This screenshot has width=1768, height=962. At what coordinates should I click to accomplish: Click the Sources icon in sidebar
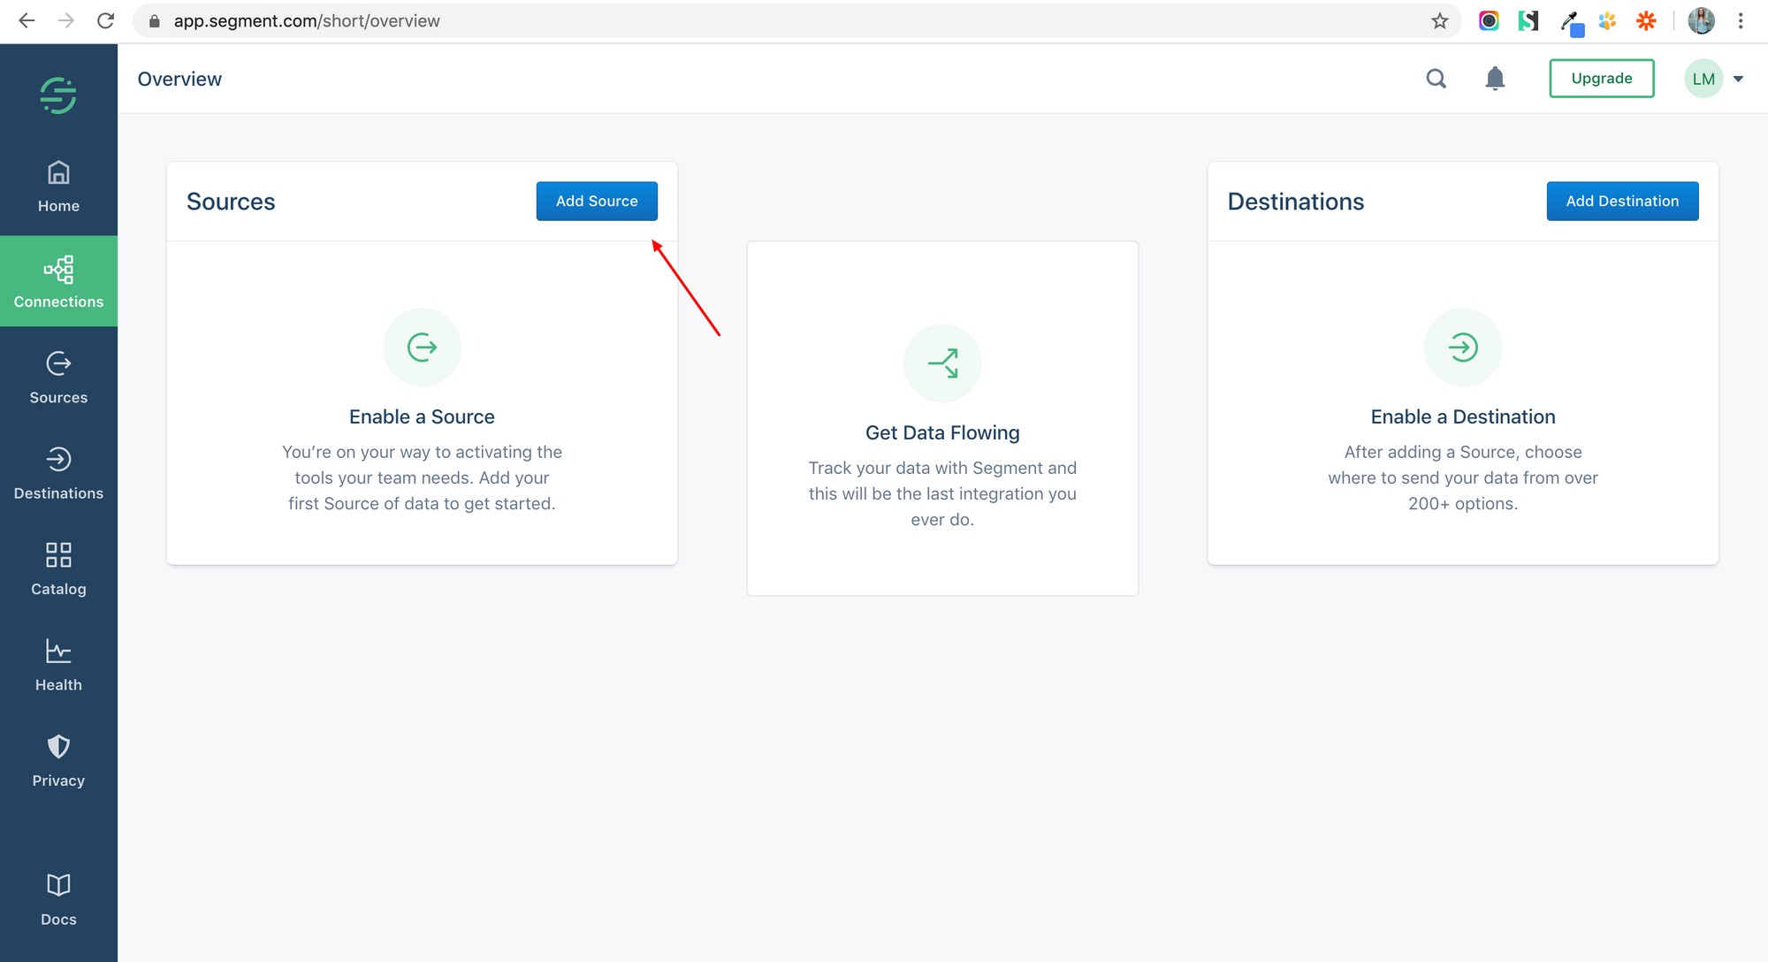tap(58, 363)
